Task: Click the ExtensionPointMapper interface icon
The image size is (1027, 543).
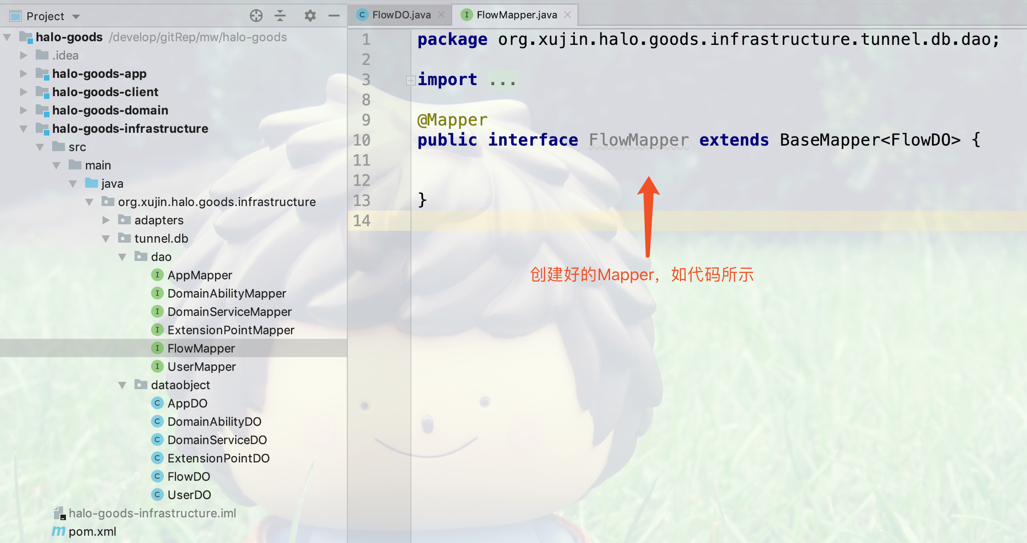Action: click(x=157, y=330)
